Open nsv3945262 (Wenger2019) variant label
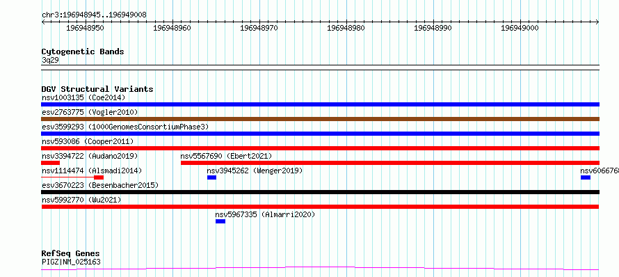The height and width of the screenshot is (277, 619). pyautogui.click(x=255, y=171)
